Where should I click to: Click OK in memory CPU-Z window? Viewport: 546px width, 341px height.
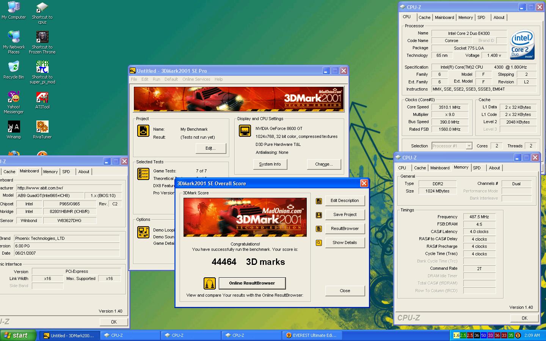click(x=524, y=318)
